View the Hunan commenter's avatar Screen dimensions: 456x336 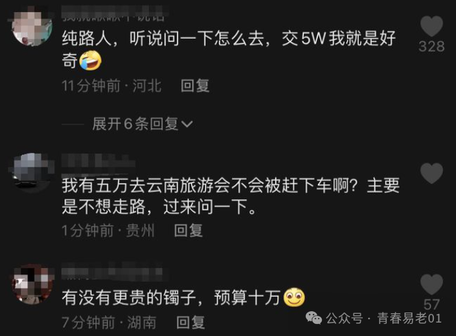pos(33,284)
